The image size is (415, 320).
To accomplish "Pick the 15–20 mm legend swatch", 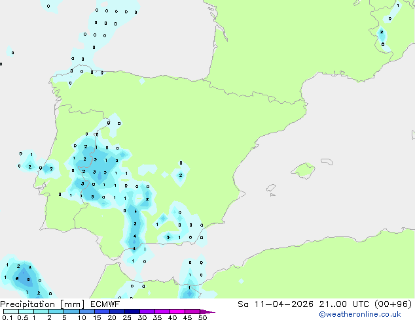I will pos(102,312).
